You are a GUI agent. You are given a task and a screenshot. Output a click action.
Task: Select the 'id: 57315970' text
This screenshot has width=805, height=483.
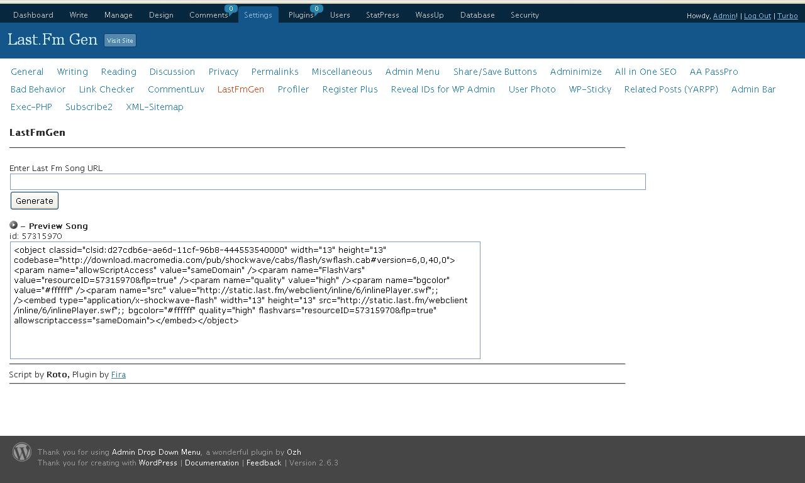36,236
